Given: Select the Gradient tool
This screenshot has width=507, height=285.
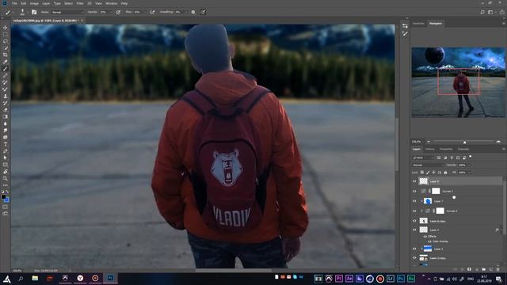Looking at the screenshot, I should (6, 116).
